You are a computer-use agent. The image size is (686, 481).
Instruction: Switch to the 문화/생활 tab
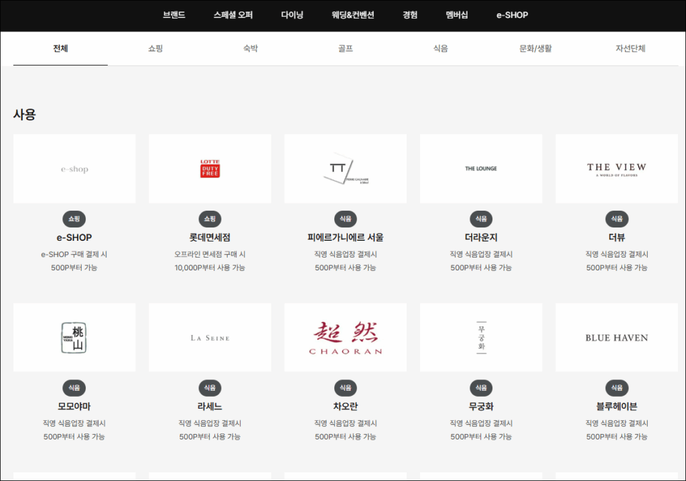click(x=535, y=48)
